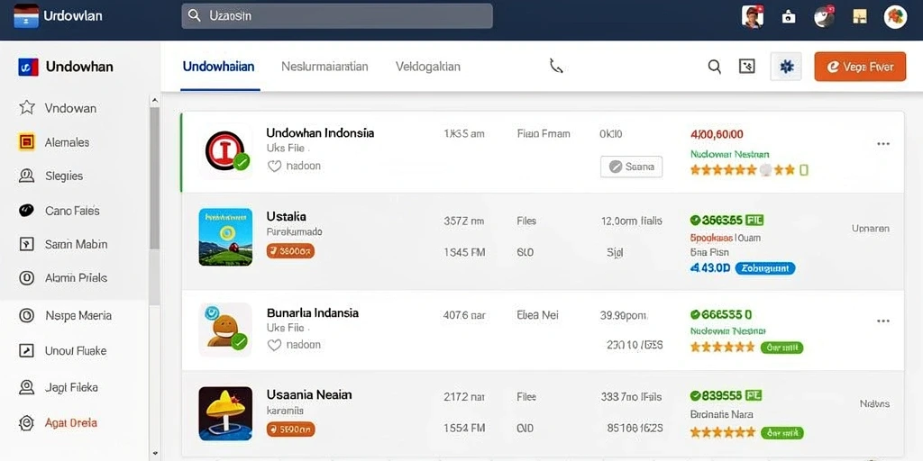Switch to the Neslurmaiarstian tab
The image size is (923, 461).
pos(324,67)
